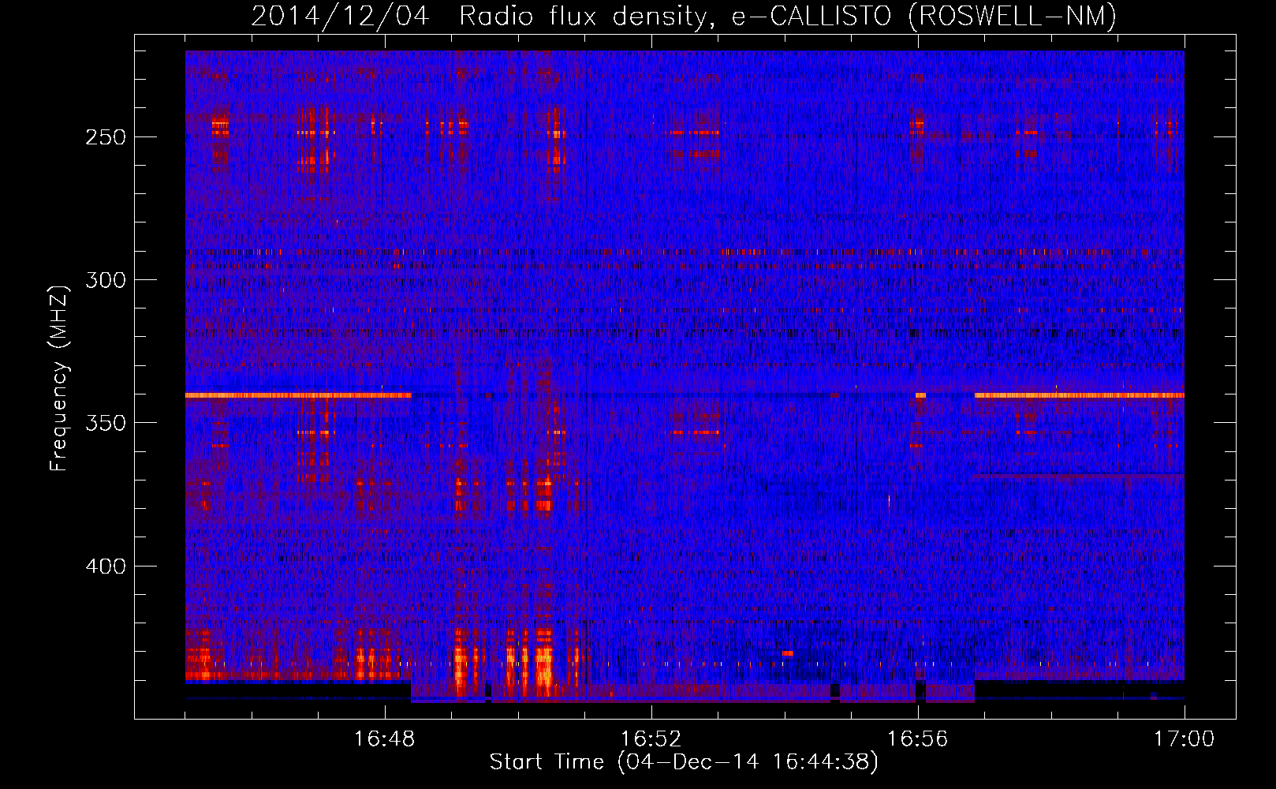Screen dimensions: 1276x789
Task: Click the 400 frequency tick label
Action: click(x=106, y=567)
